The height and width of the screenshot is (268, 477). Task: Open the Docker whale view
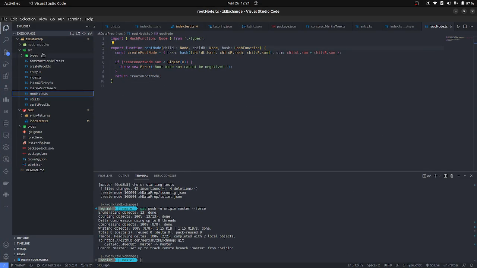(x=6, y=183)
